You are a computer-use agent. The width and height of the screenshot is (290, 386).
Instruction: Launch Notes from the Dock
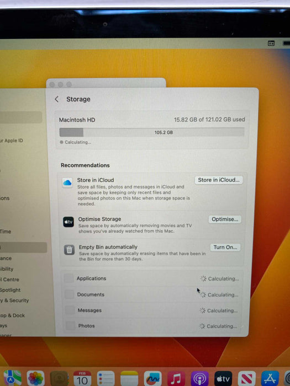click(129, 378)
